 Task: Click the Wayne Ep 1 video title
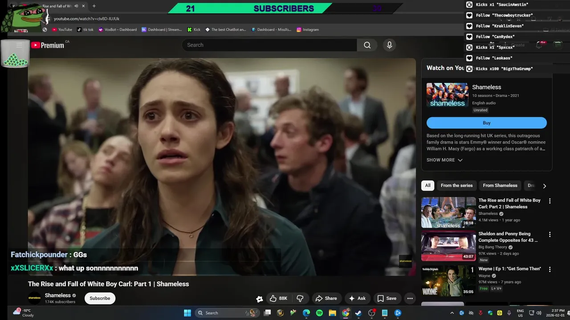click(509, 269)
